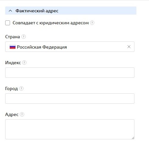149x151 pixels.
Task: Enable Совпадает с юридическим адресом checkbox
Action: coord(8,23)
